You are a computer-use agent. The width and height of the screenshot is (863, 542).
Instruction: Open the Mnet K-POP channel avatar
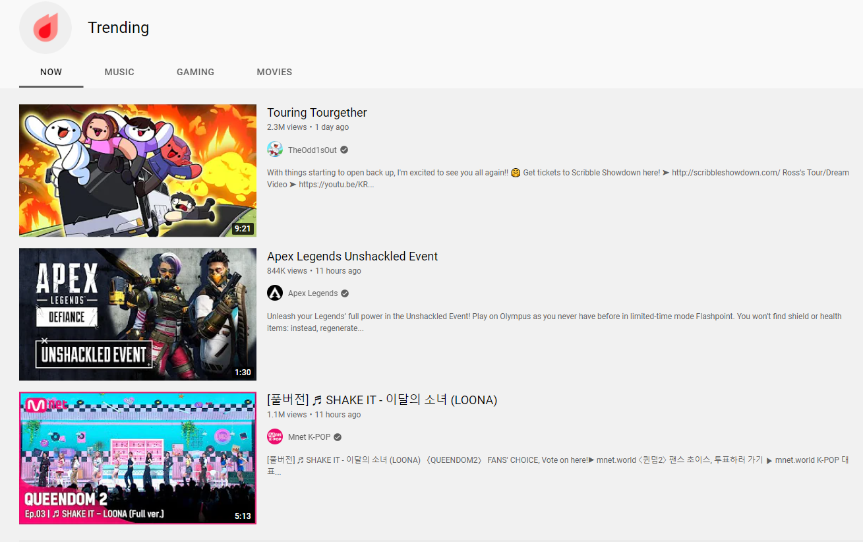coord(275,437)
